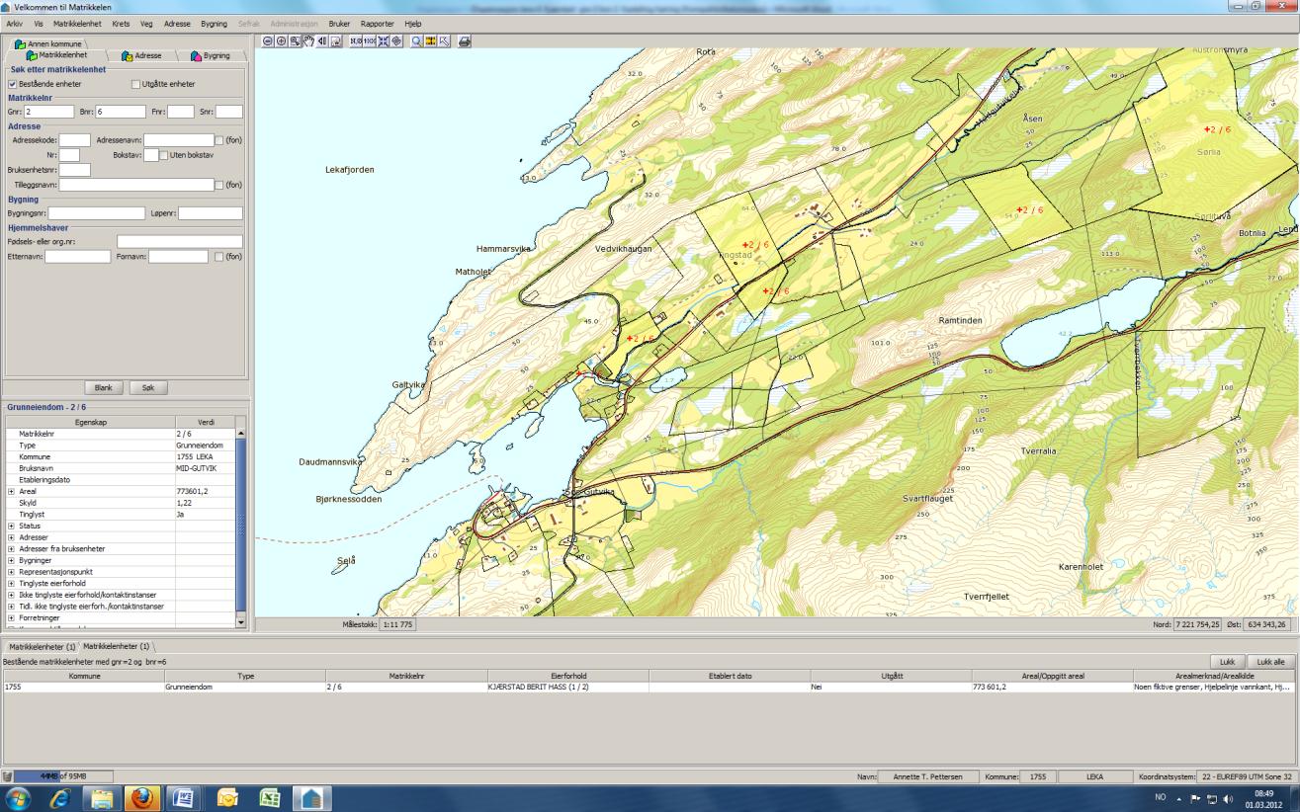The height and width of the screenshot is (812, 1300).
Task: Click the map image export icon
Action: [x=336, y=41]
